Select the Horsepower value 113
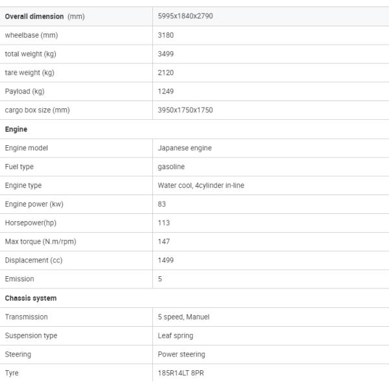This screenshot has height=389, width=389. [x=164, y=223]
